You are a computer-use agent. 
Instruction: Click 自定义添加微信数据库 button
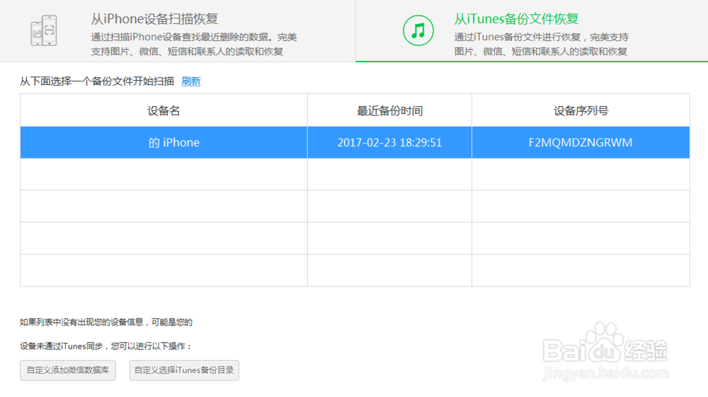click(68, 370)
